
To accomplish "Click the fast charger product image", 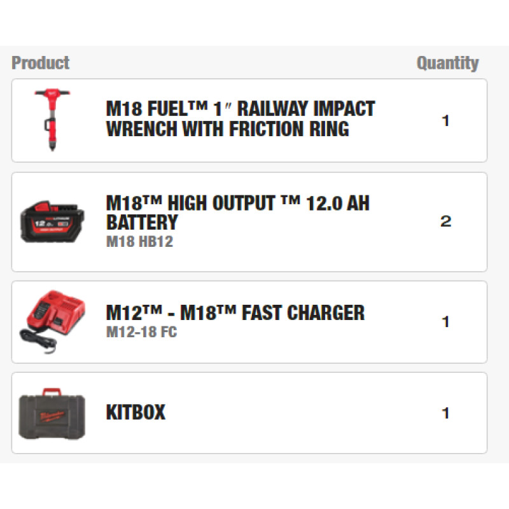I will pyautogui.click(x=50, y=319).
